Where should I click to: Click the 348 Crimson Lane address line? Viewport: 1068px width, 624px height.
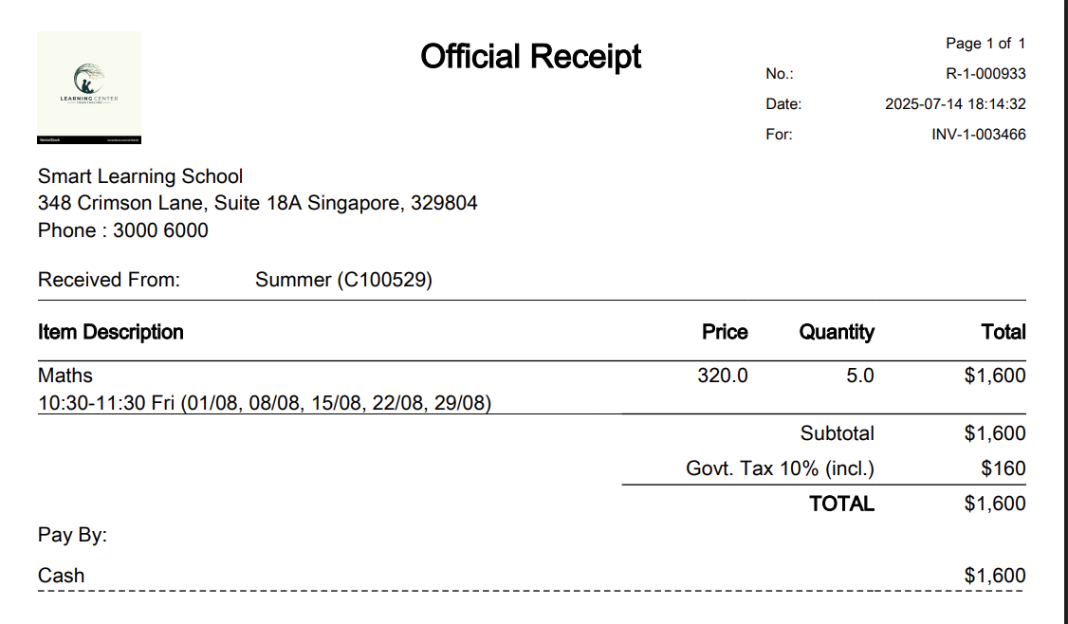click(257, 203)
